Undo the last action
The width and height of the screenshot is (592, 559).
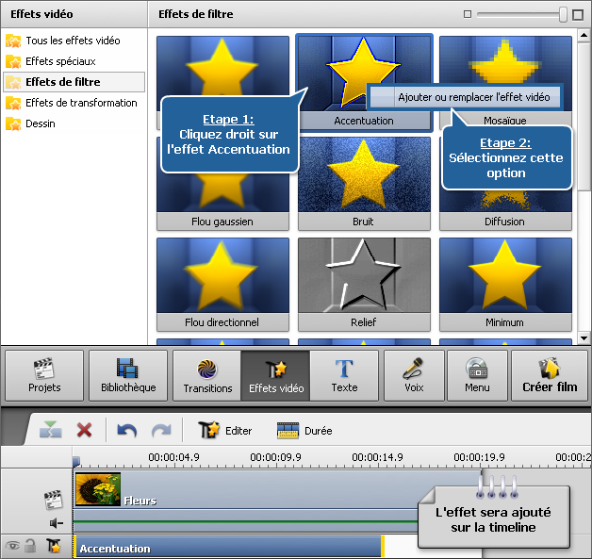pyautogui.click(x=126, y=430)
